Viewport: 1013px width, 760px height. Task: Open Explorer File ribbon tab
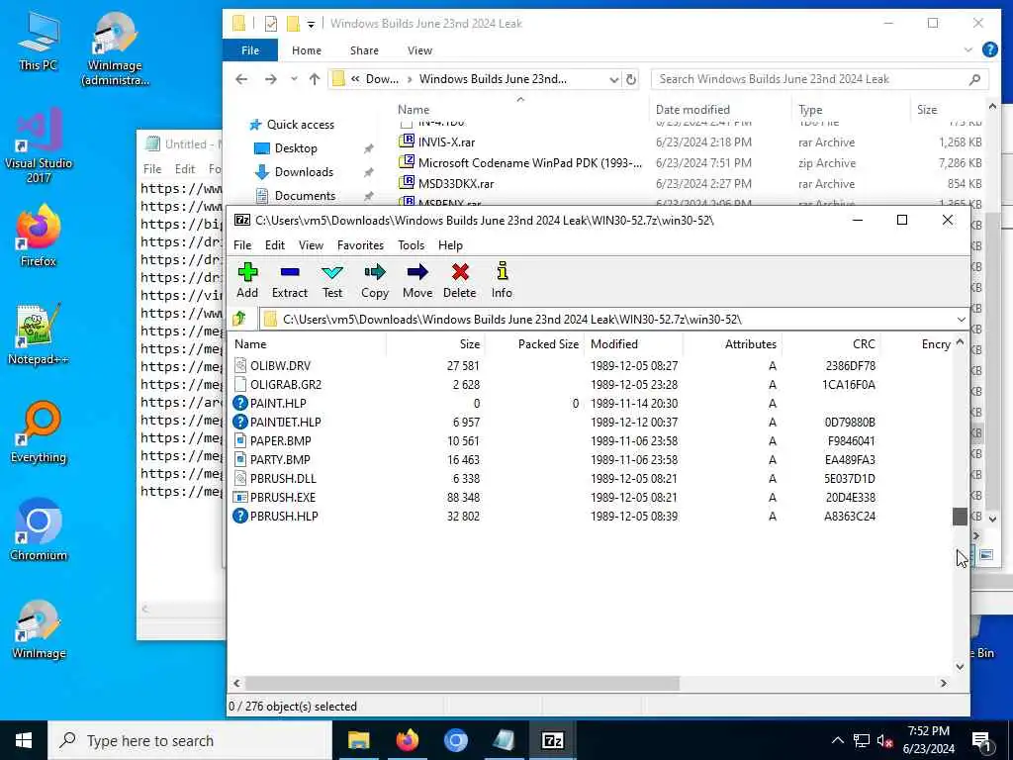point(250,50)
